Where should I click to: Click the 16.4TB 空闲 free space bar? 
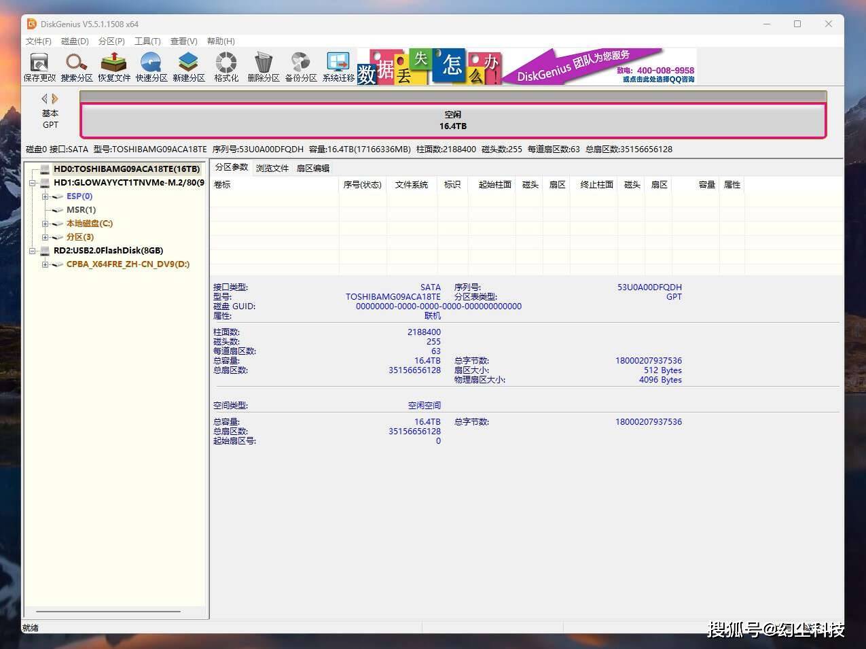point(453,121)
